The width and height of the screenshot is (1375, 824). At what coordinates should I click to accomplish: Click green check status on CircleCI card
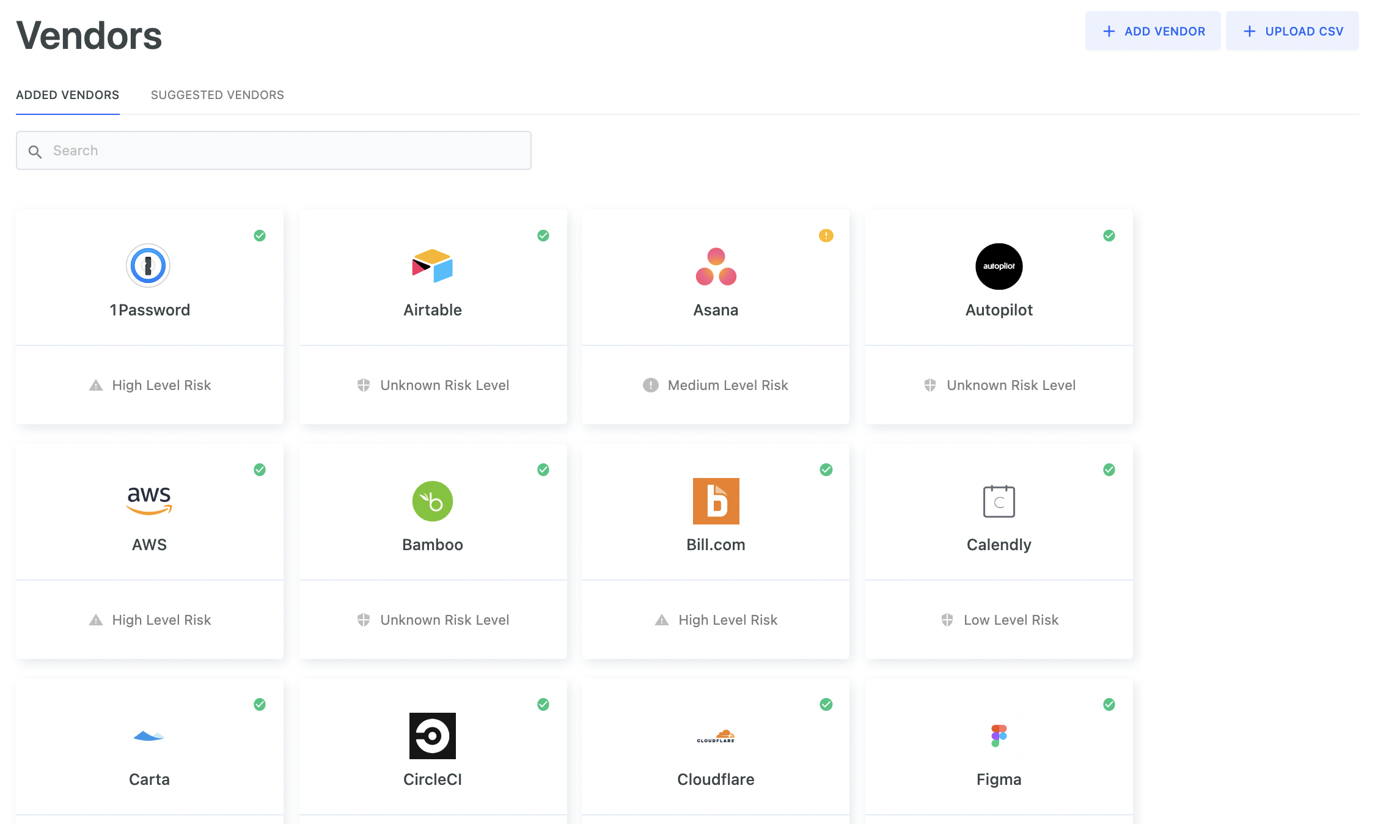(x=543, y=704)
